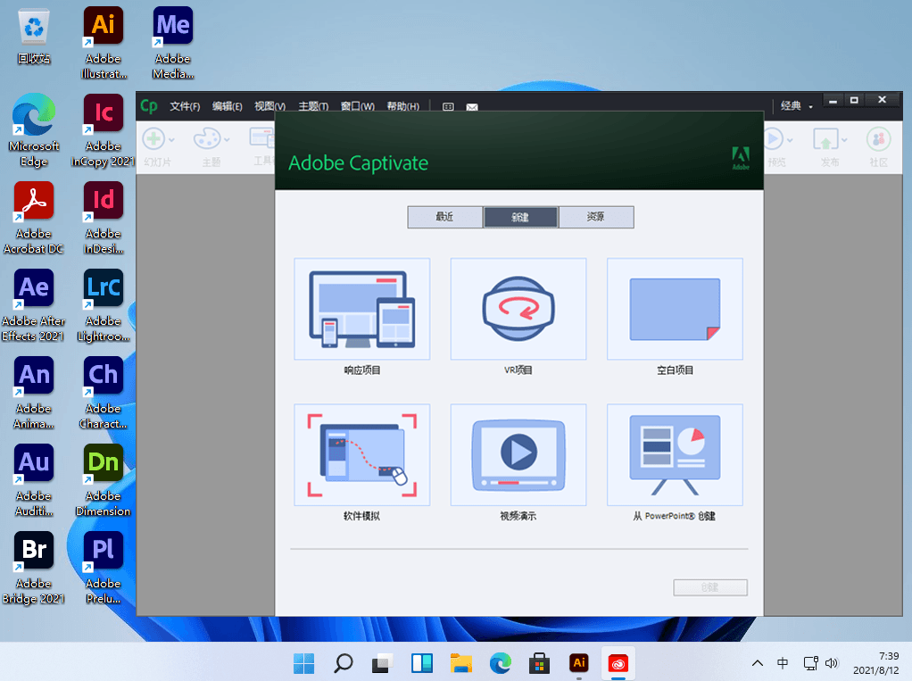Select the Adobe InCopy 2021 desktop icon

103,131
